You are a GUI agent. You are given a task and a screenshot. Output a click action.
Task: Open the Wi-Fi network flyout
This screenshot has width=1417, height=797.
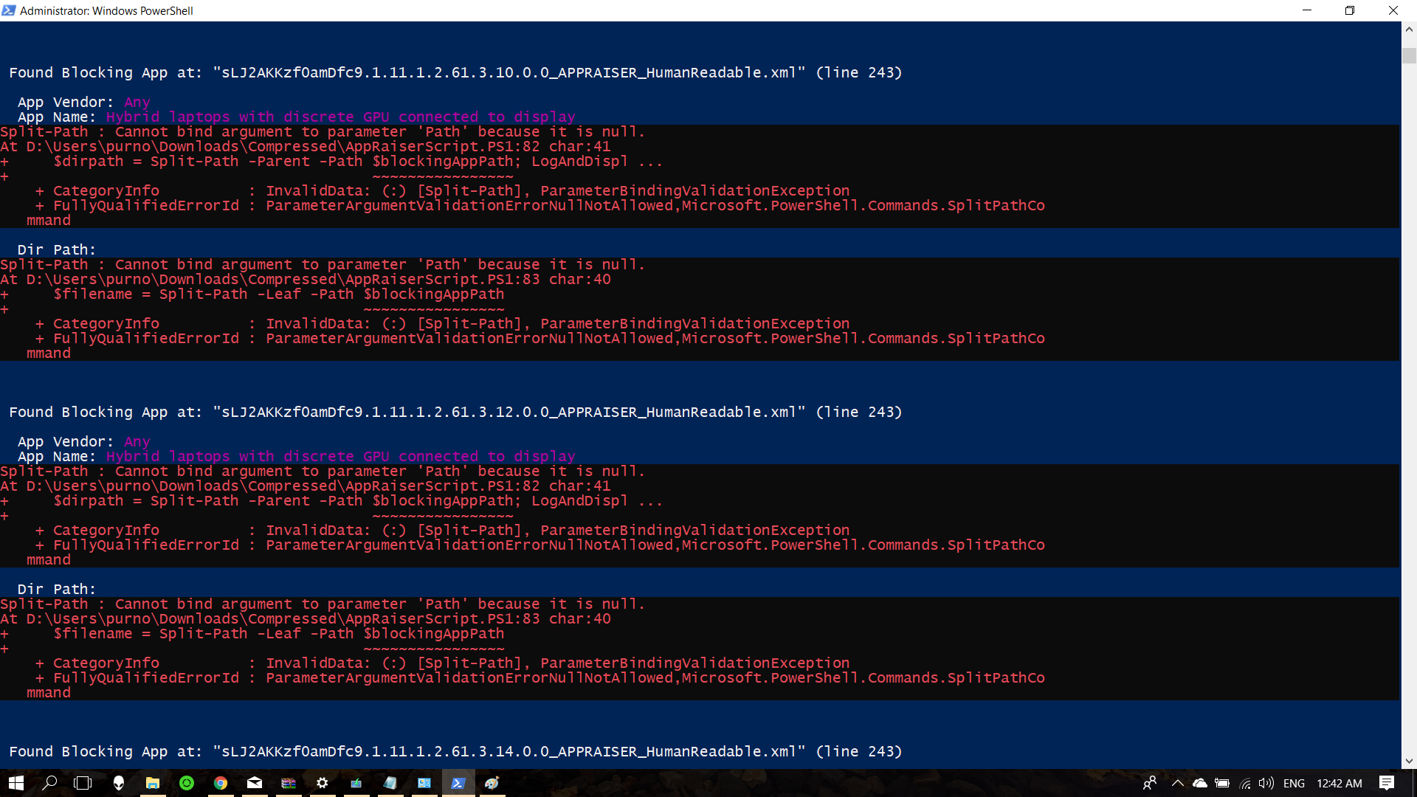click(1245, 783)
